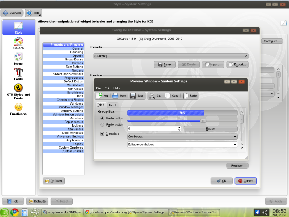Click the Copy toolbar icon in preview
This screenshot has height=217, width=289.
click(x=172, y=96)
